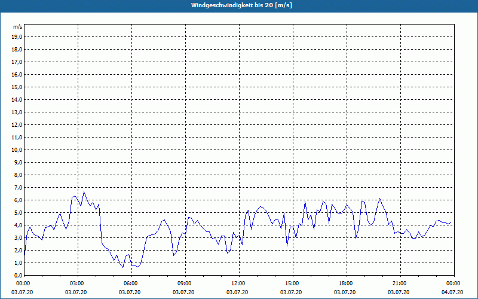Click the chart title 'Windgeschwindigkeit bis 20 [m/s]'
The image size is (478, 299).
[x=241, y=5]
